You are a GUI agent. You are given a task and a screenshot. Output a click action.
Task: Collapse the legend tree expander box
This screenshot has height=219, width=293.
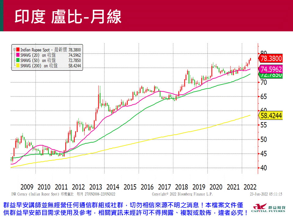click(14, 50)
